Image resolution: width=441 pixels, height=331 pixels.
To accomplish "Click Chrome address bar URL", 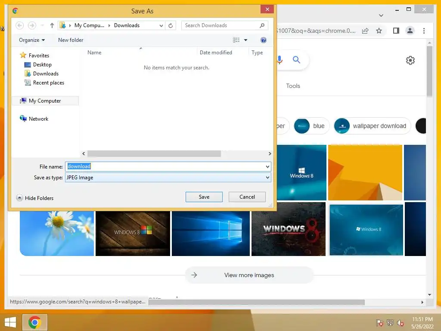I will (x=317, y=31).
